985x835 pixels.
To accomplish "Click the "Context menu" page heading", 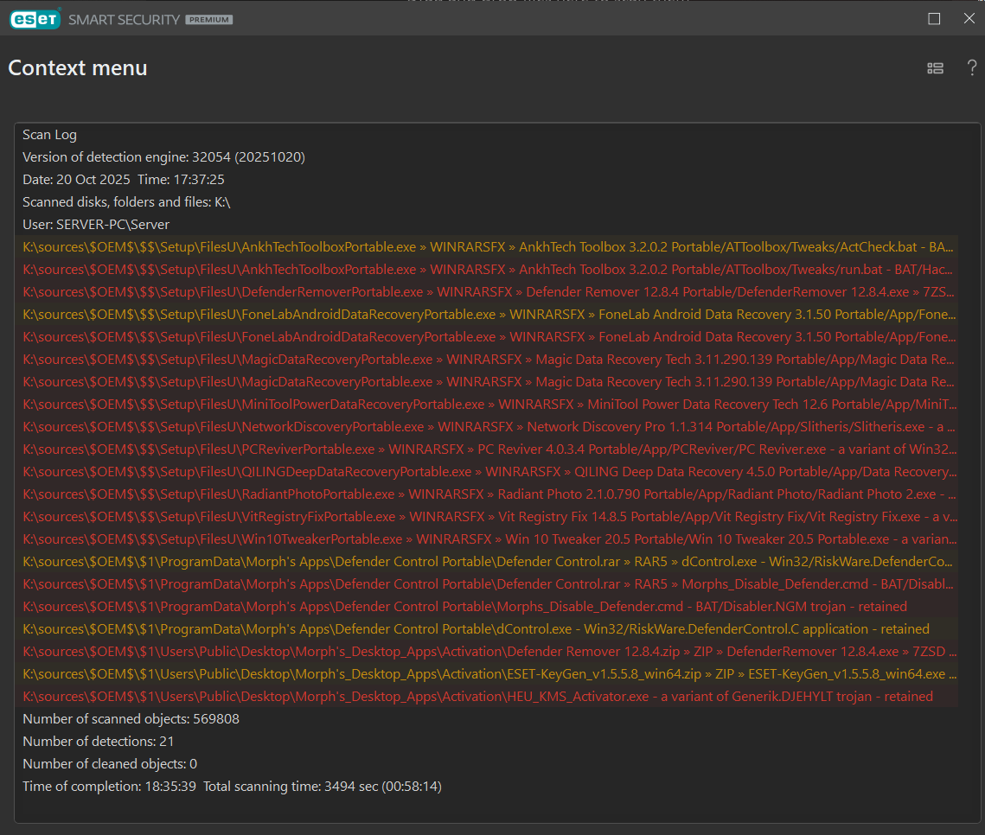I will point(78,68).
